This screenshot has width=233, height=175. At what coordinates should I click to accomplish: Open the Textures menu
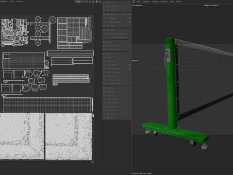[20, 1]
